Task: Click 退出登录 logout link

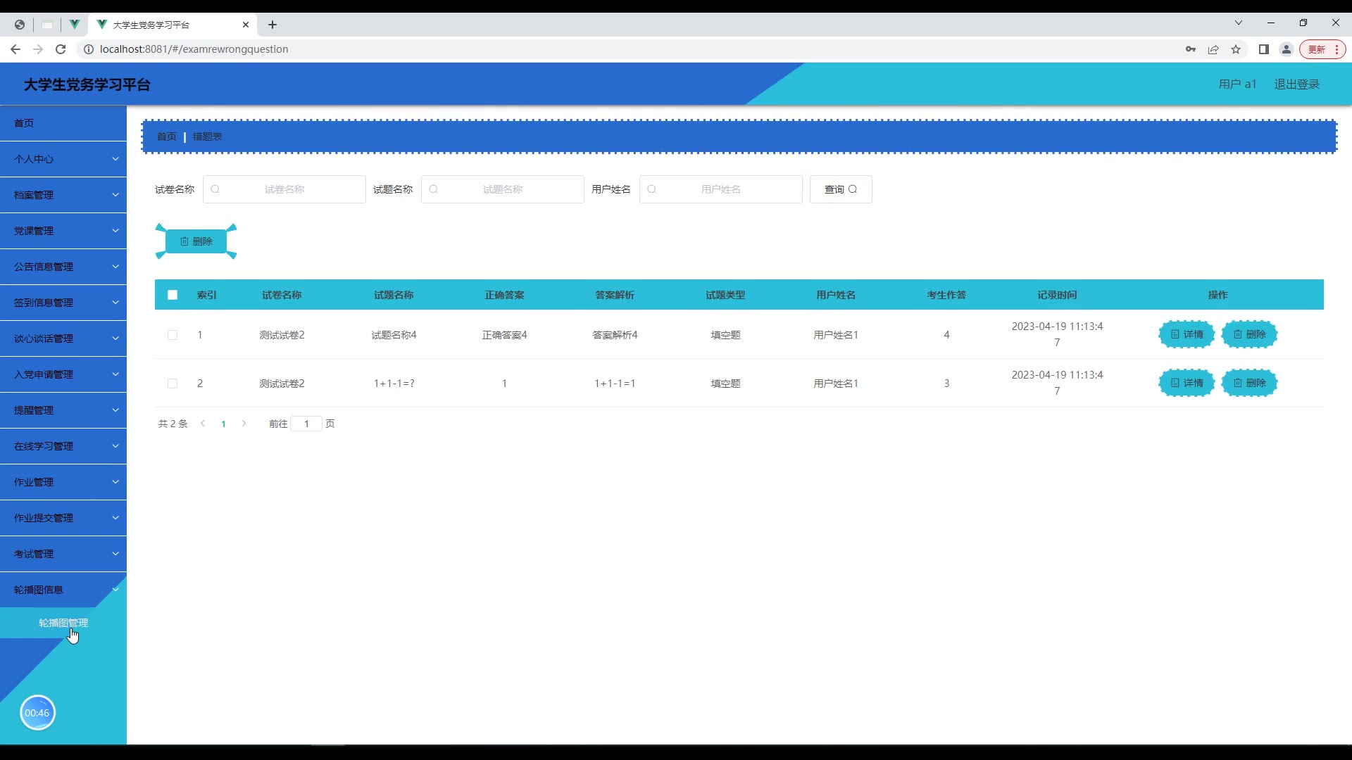Action: coord(1296,84)
